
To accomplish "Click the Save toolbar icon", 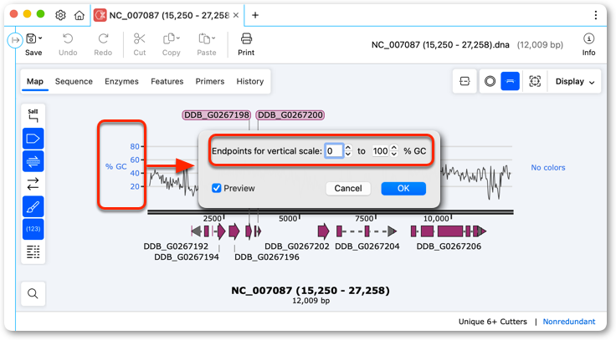I will [x=31, y=38].
